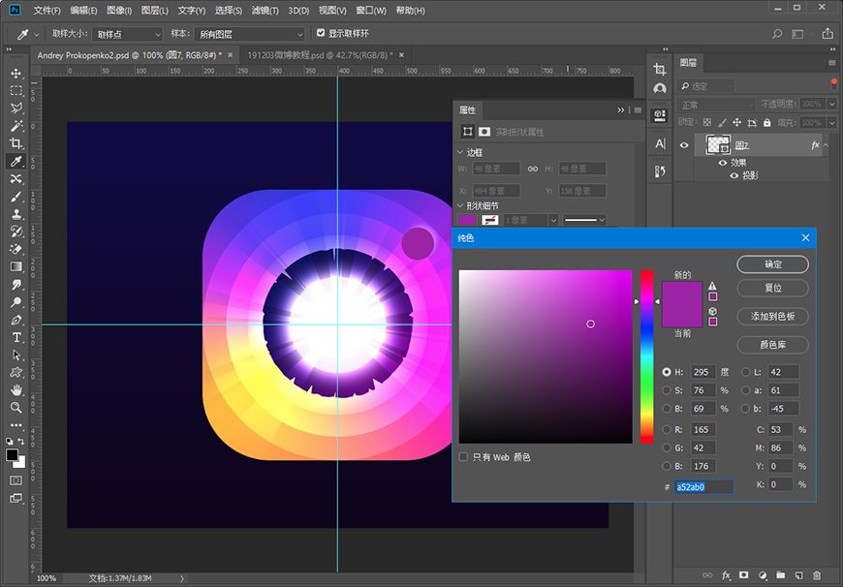Select the Eraser tool
Image resolution: width=843 pixels, height=587 pixels.
[x=16, y=249]
